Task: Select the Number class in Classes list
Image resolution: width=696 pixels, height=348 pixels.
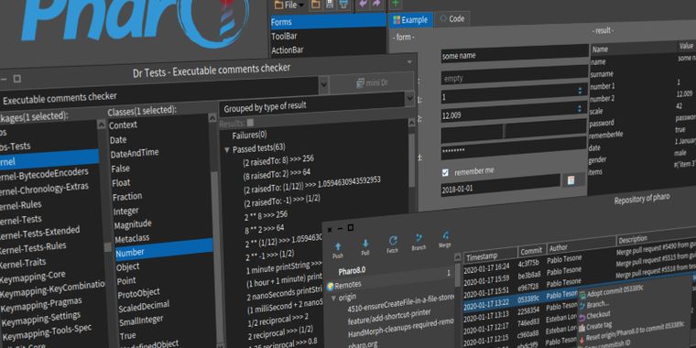Action: [163, 250]
